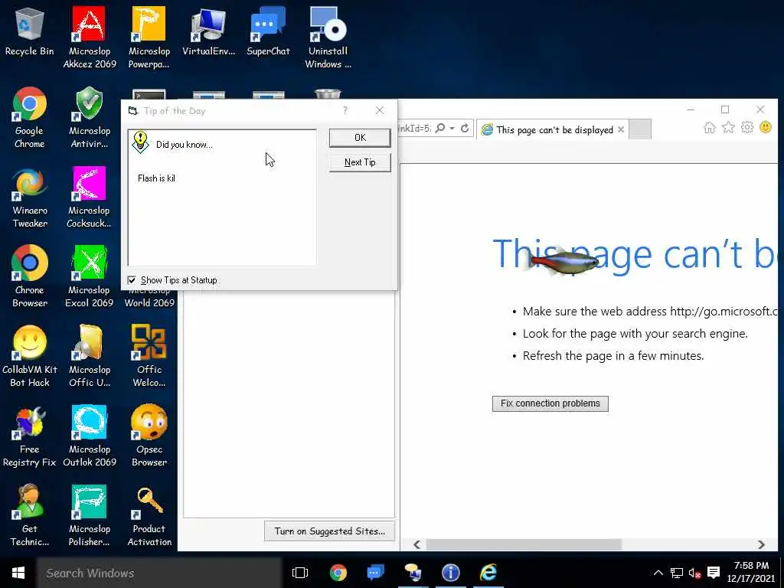
Task: Select the Uninstall Windows desktop icon
Action: coord(328,38)
